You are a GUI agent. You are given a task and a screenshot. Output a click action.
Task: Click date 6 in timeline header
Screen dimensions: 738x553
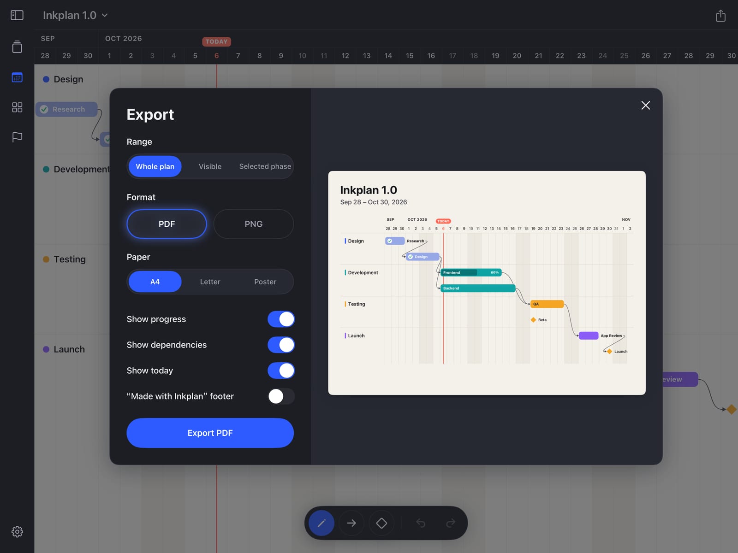click(x=216, y=56)
